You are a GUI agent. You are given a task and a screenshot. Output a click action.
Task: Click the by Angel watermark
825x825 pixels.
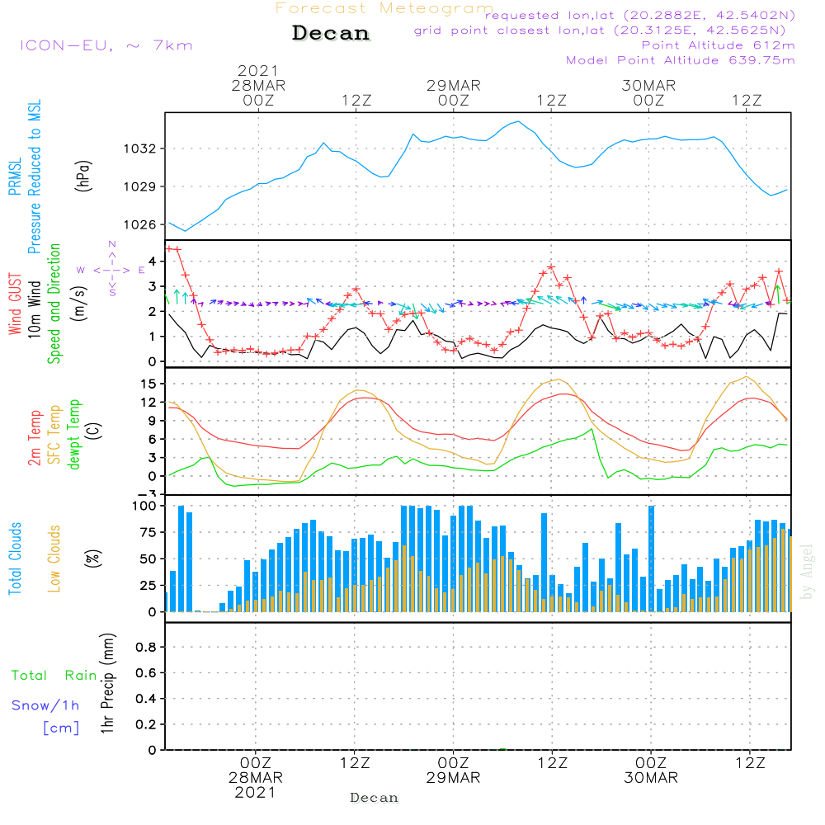[807, 571]
